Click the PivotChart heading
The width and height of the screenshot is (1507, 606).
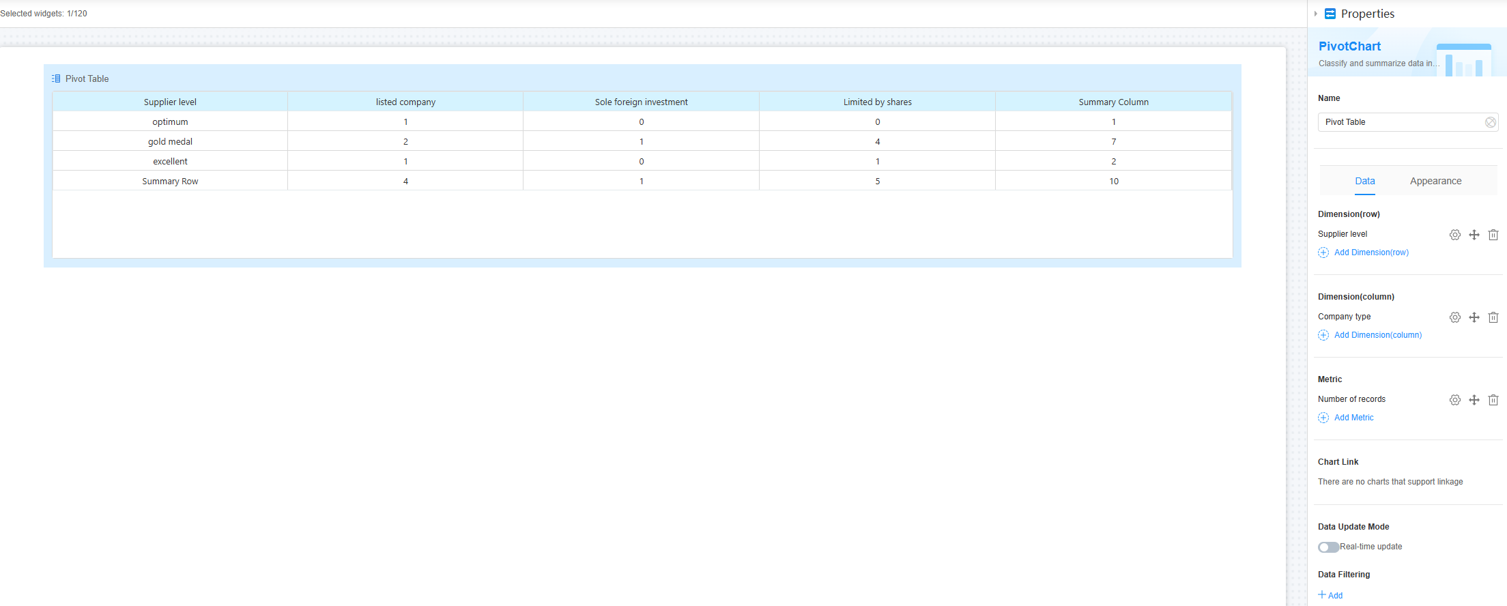click(1349, 46)
